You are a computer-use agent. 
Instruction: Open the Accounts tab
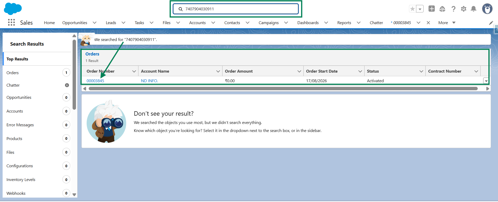(x=197, y=23)
